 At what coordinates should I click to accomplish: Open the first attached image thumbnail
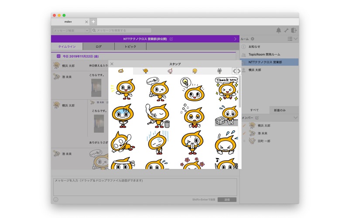(96, 88)
